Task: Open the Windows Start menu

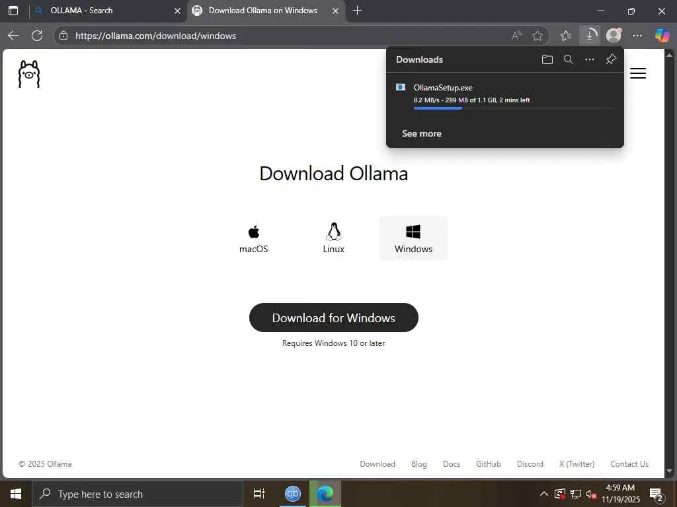Action: (x=16, y=494)
